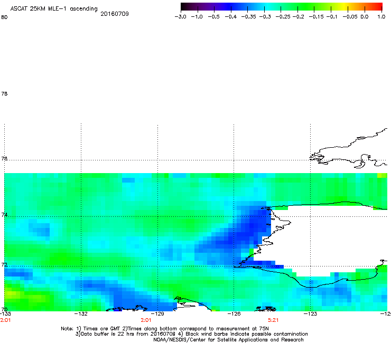Click the red end of the color bar
391x343 pixels.
[x=379, y=7]
